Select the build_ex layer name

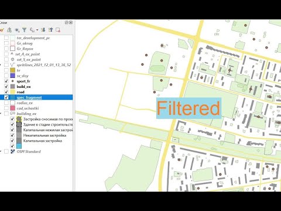click(x=23, y=87)
